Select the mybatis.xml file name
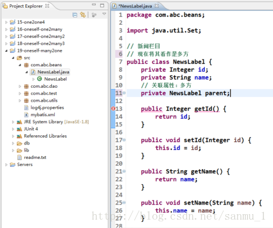This screenshot has width=273, height=228. [x=43, y=115]
